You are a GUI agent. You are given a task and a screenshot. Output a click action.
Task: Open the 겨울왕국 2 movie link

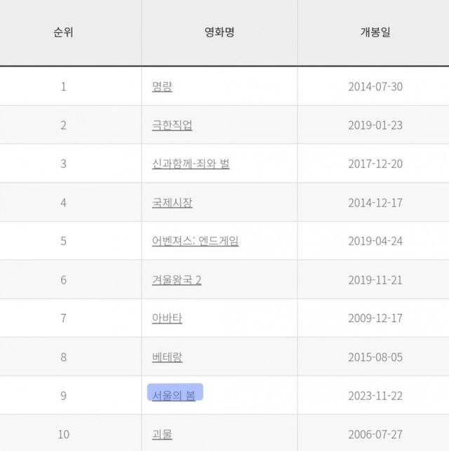click(x=177, y=280)
